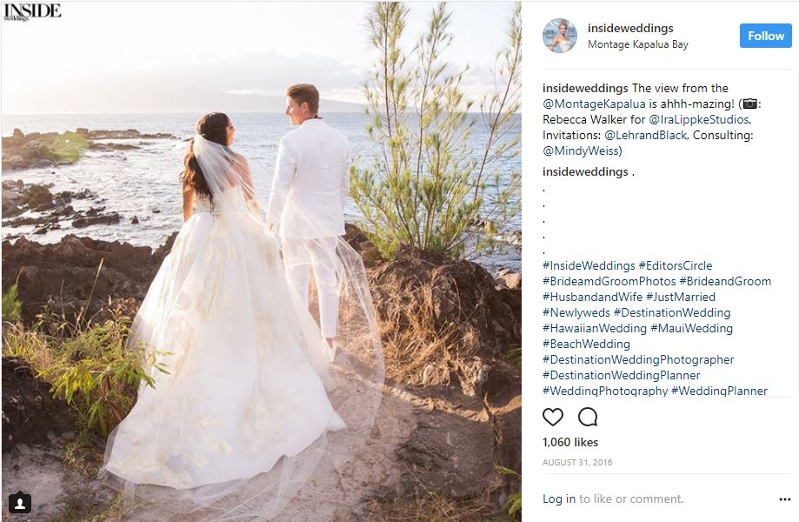Open @MindyWeiss profile link

pyautogui.click(x=581, y=151)
